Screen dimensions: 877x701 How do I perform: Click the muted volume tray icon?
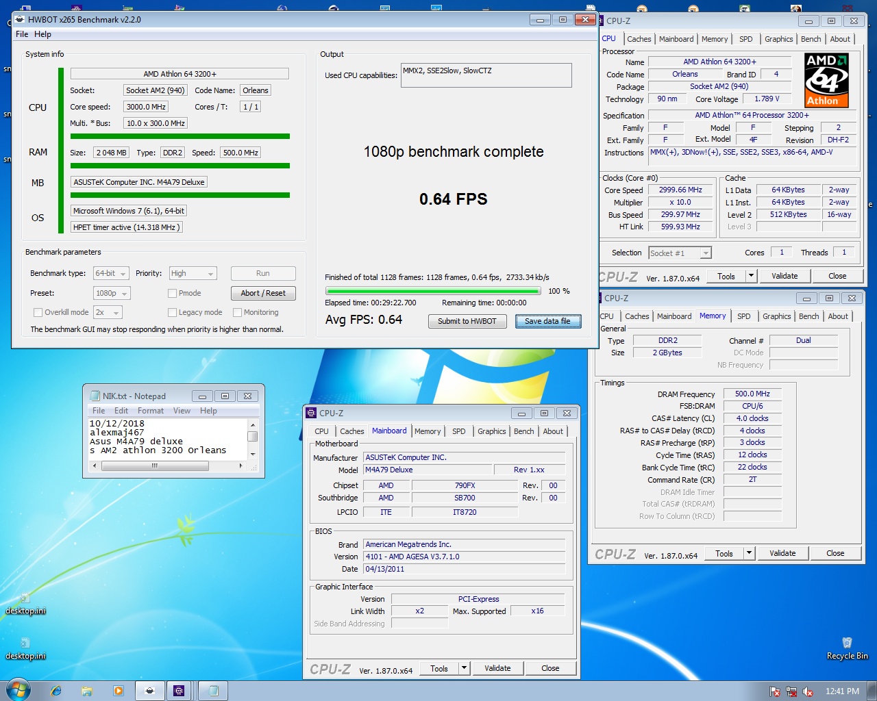pyautogui.click(x=808, y=691)
